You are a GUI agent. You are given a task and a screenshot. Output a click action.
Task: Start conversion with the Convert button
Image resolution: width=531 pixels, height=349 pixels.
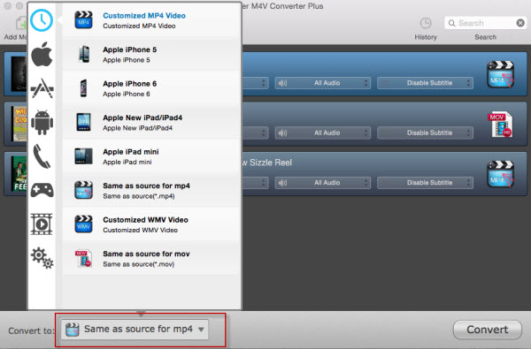pyautogui.click(x=488, y=330)
